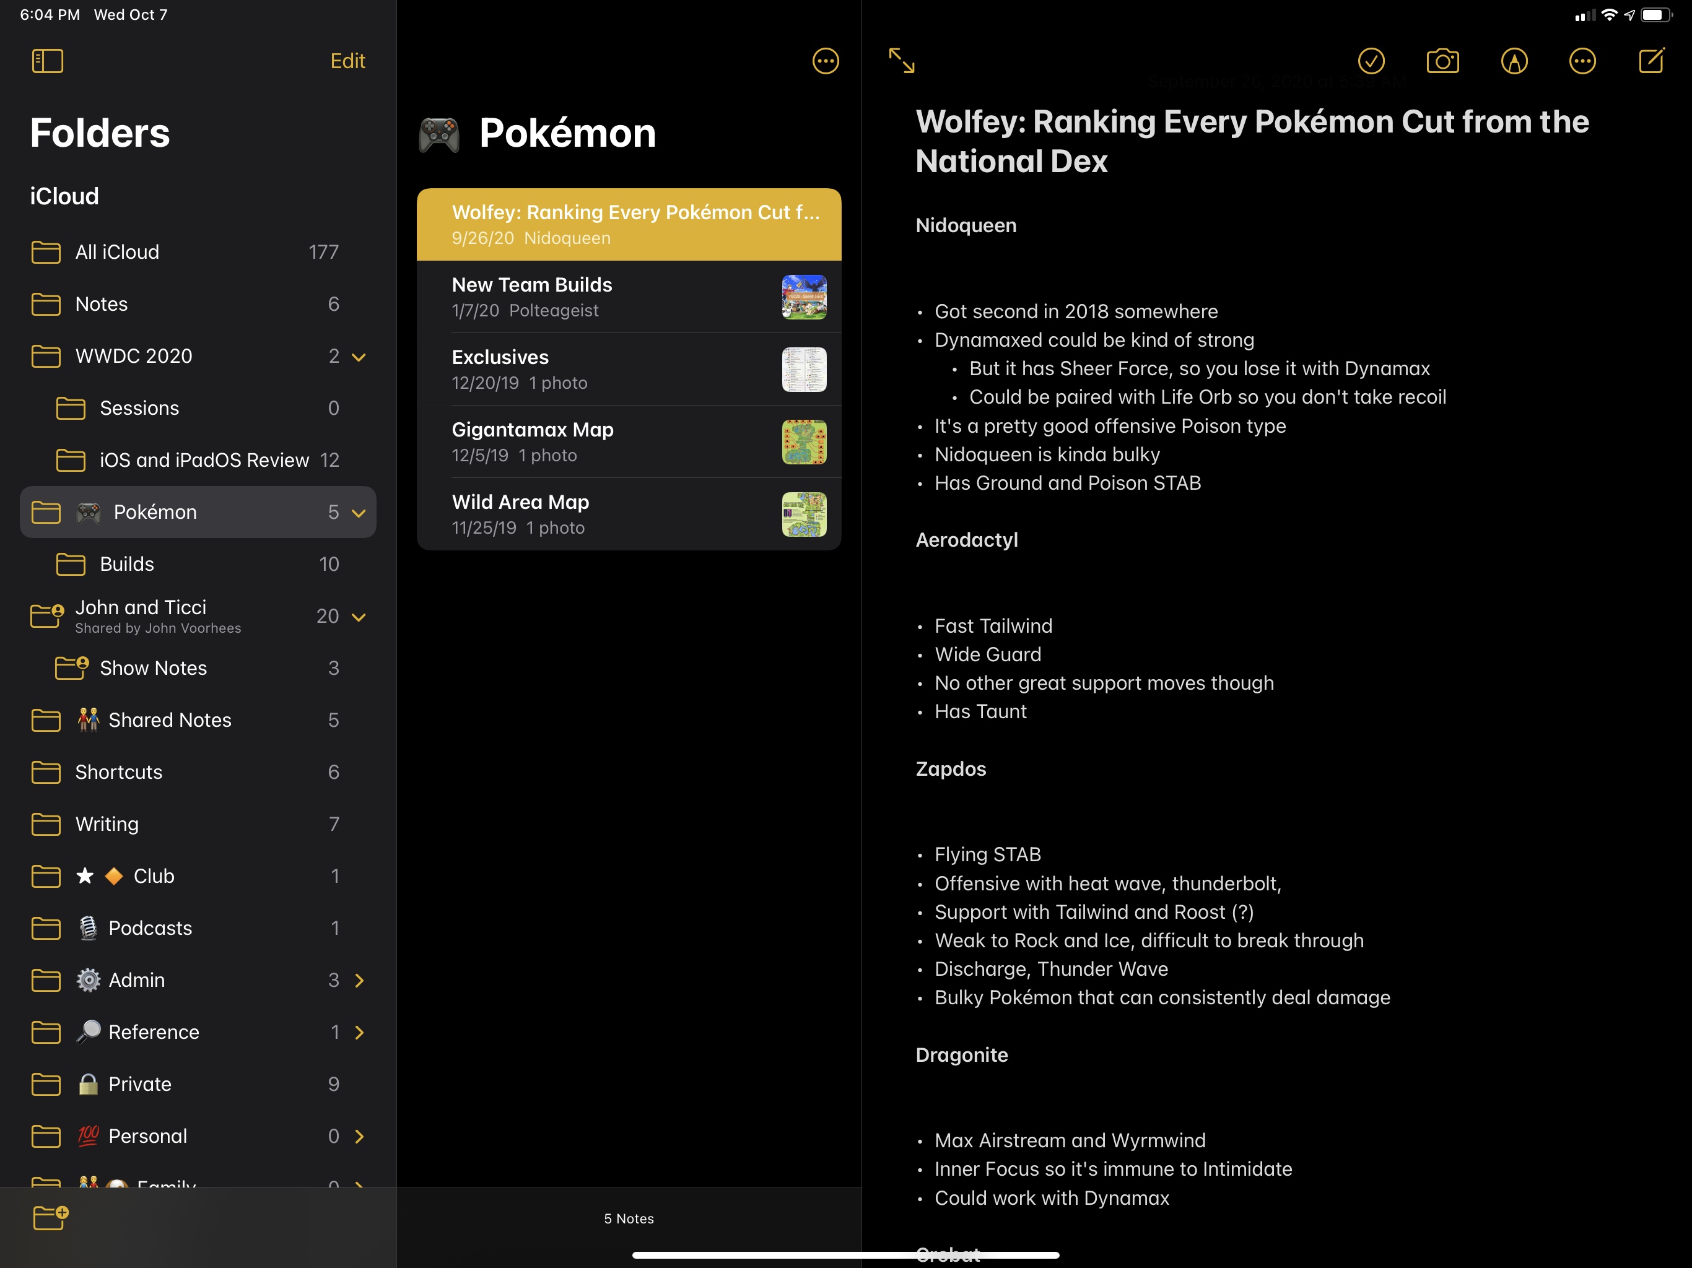Click the lock emoji on Private folder
Image resolution: width=1692 pixels, height=1268 pixels.
88,1083
